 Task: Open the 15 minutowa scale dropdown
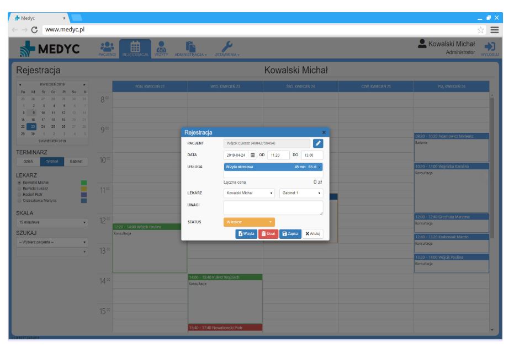click(52, 222)
